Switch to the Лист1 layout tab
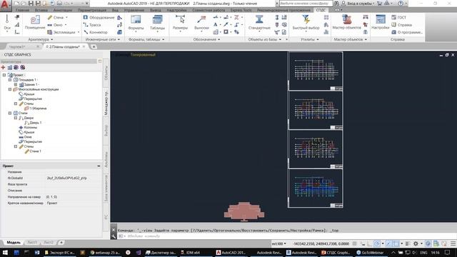Viewport: 457px width, 257px height. click(x=32, y=243)
